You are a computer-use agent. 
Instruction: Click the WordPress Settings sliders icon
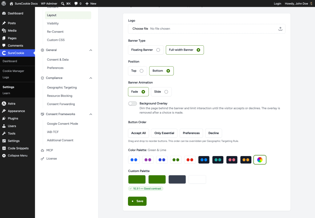coord(4,141)
